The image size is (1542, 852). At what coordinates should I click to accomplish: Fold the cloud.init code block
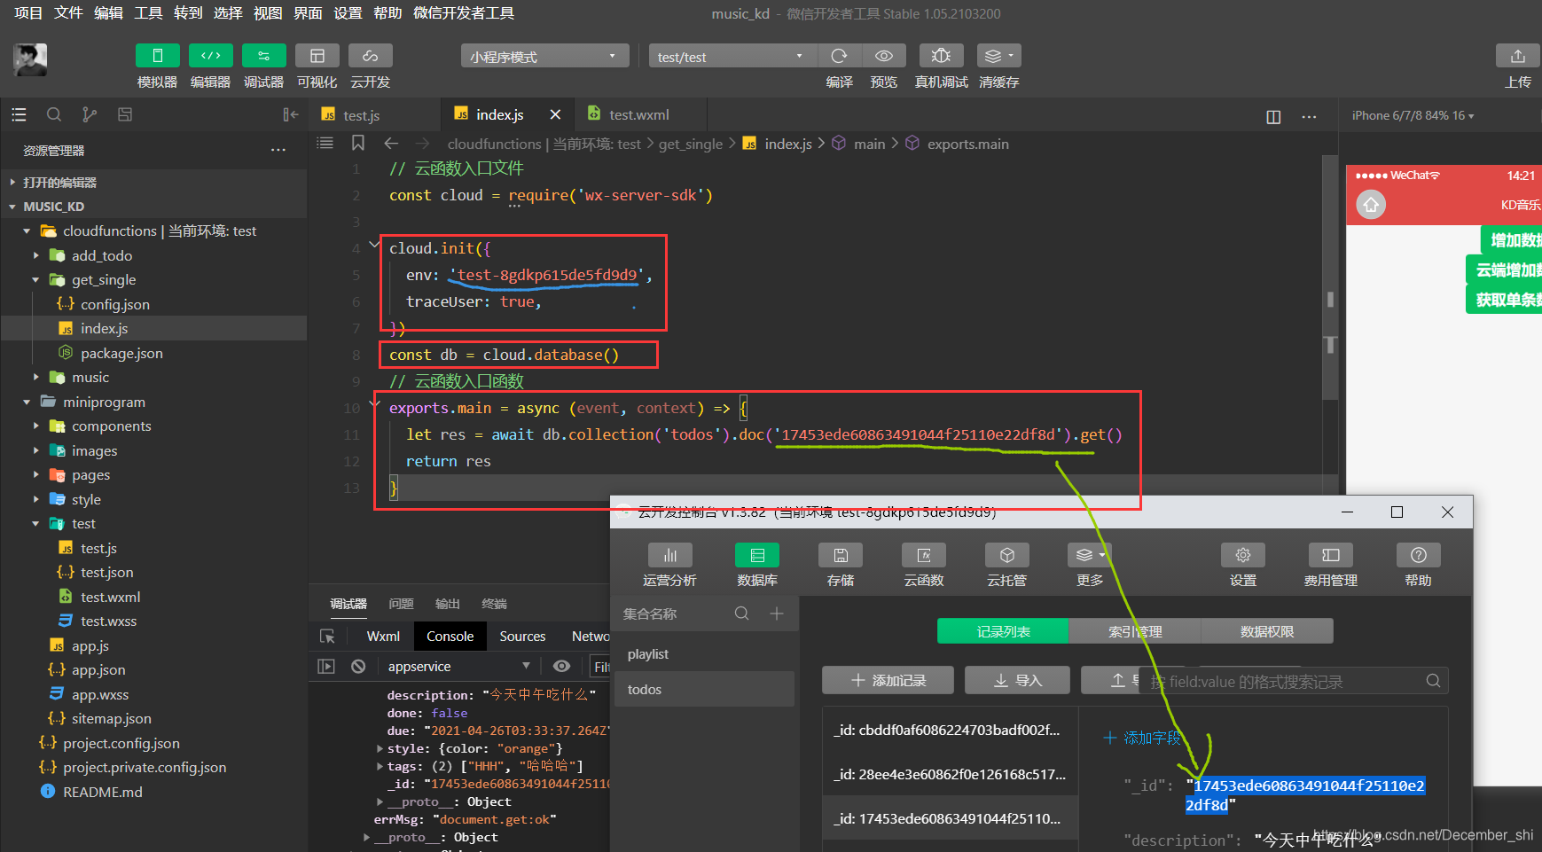(374, 246)
